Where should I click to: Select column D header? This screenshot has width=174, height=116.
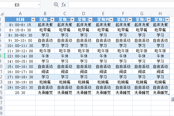(84, 14)
